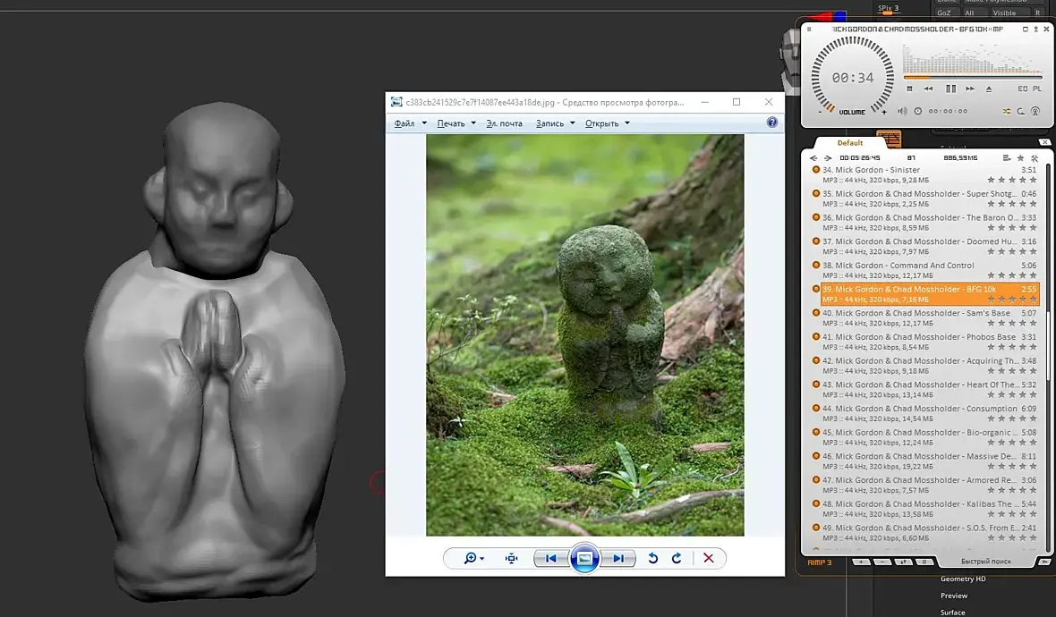Open AIMP playlist misc menu button
This screenshot has height=617, width=1056.
click(x=925, y=562)
